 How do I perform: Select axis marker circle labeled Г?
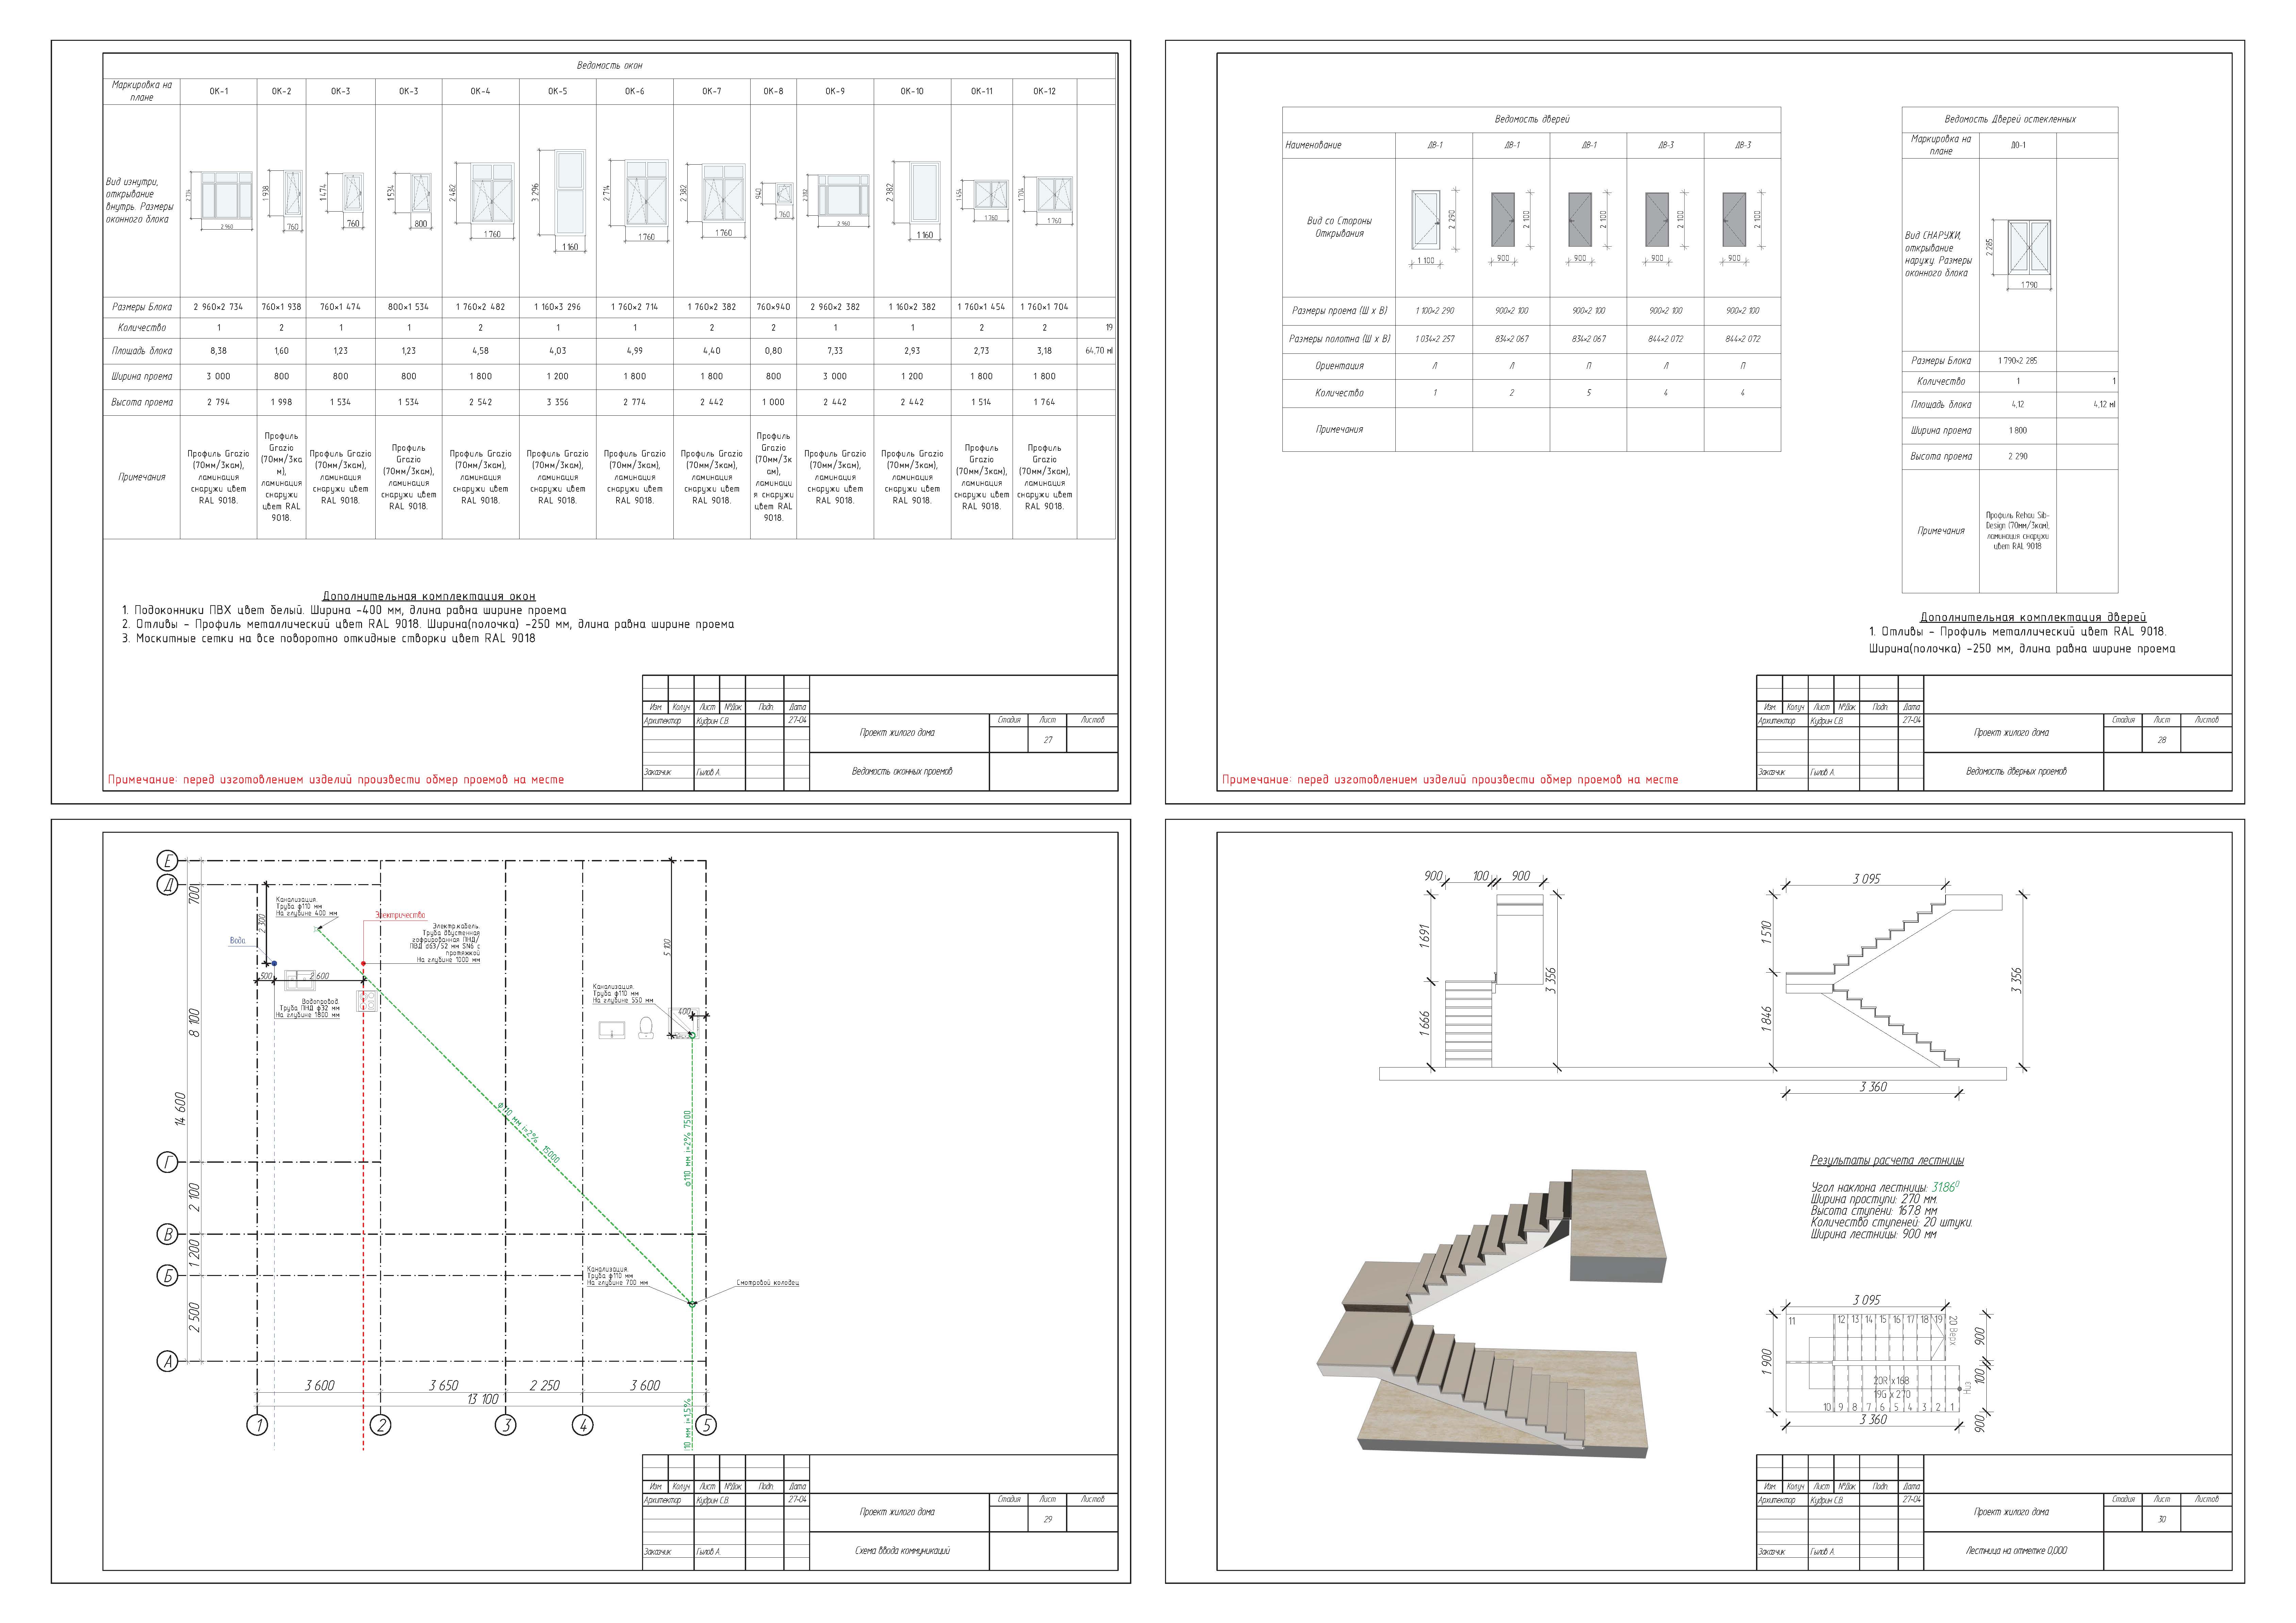tap(168, 1162)
